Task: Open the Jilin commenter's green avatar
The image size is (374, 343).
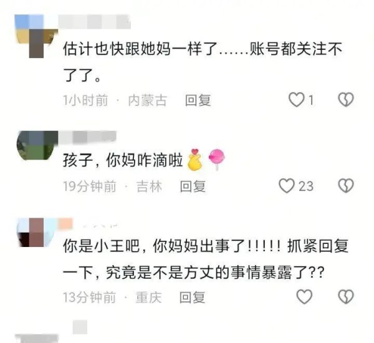Action: [37, 145]
